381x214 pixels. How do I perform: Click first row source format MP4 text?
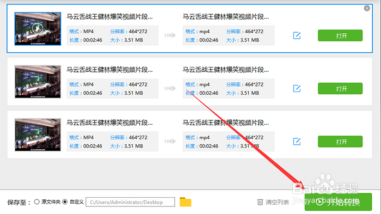pos(88,32)
